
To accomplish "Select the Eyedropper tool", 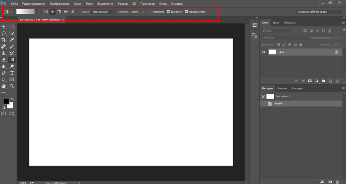I will 12,40.
